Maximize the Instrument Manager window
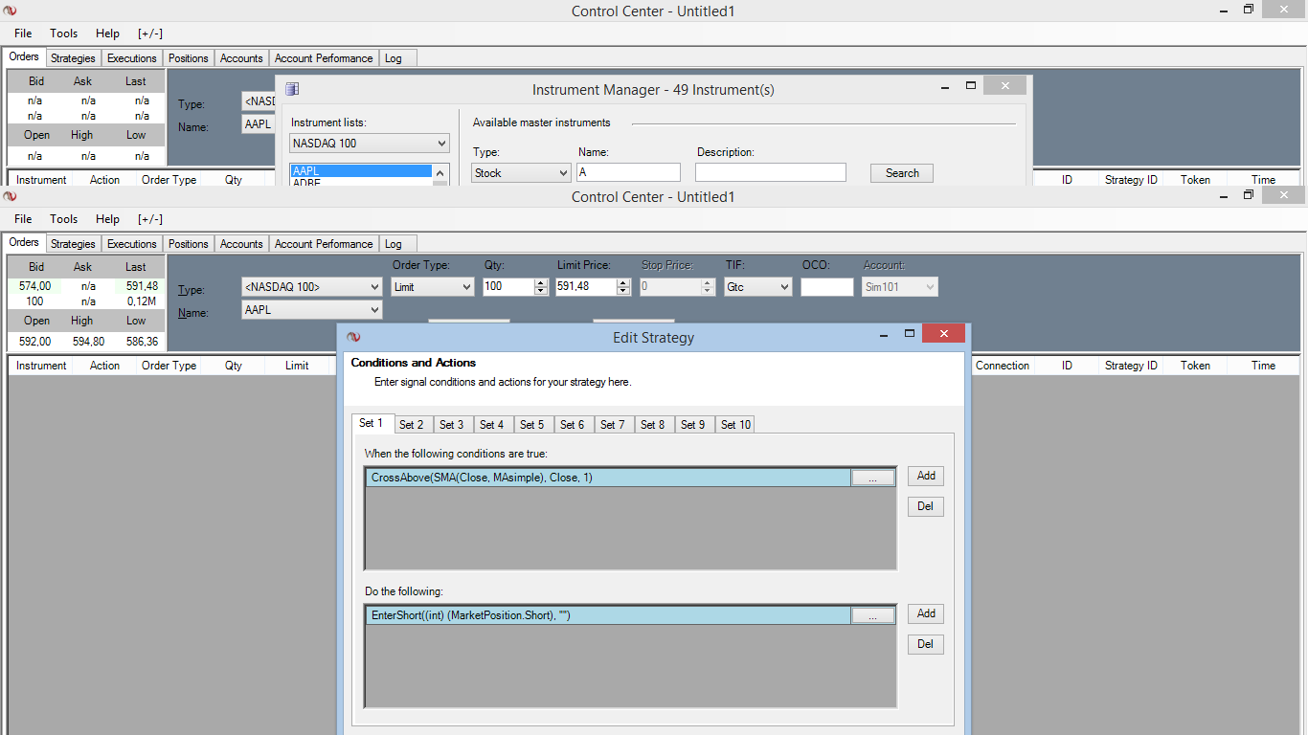The height and width of the screenshot is (735, 1308). (x=971, y=86)
